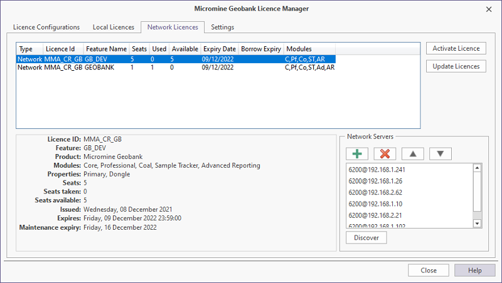Click the Issued date Wednesday, 08 December 2021
The height and width of the screenshot is (283, 502).
[128, 210]
